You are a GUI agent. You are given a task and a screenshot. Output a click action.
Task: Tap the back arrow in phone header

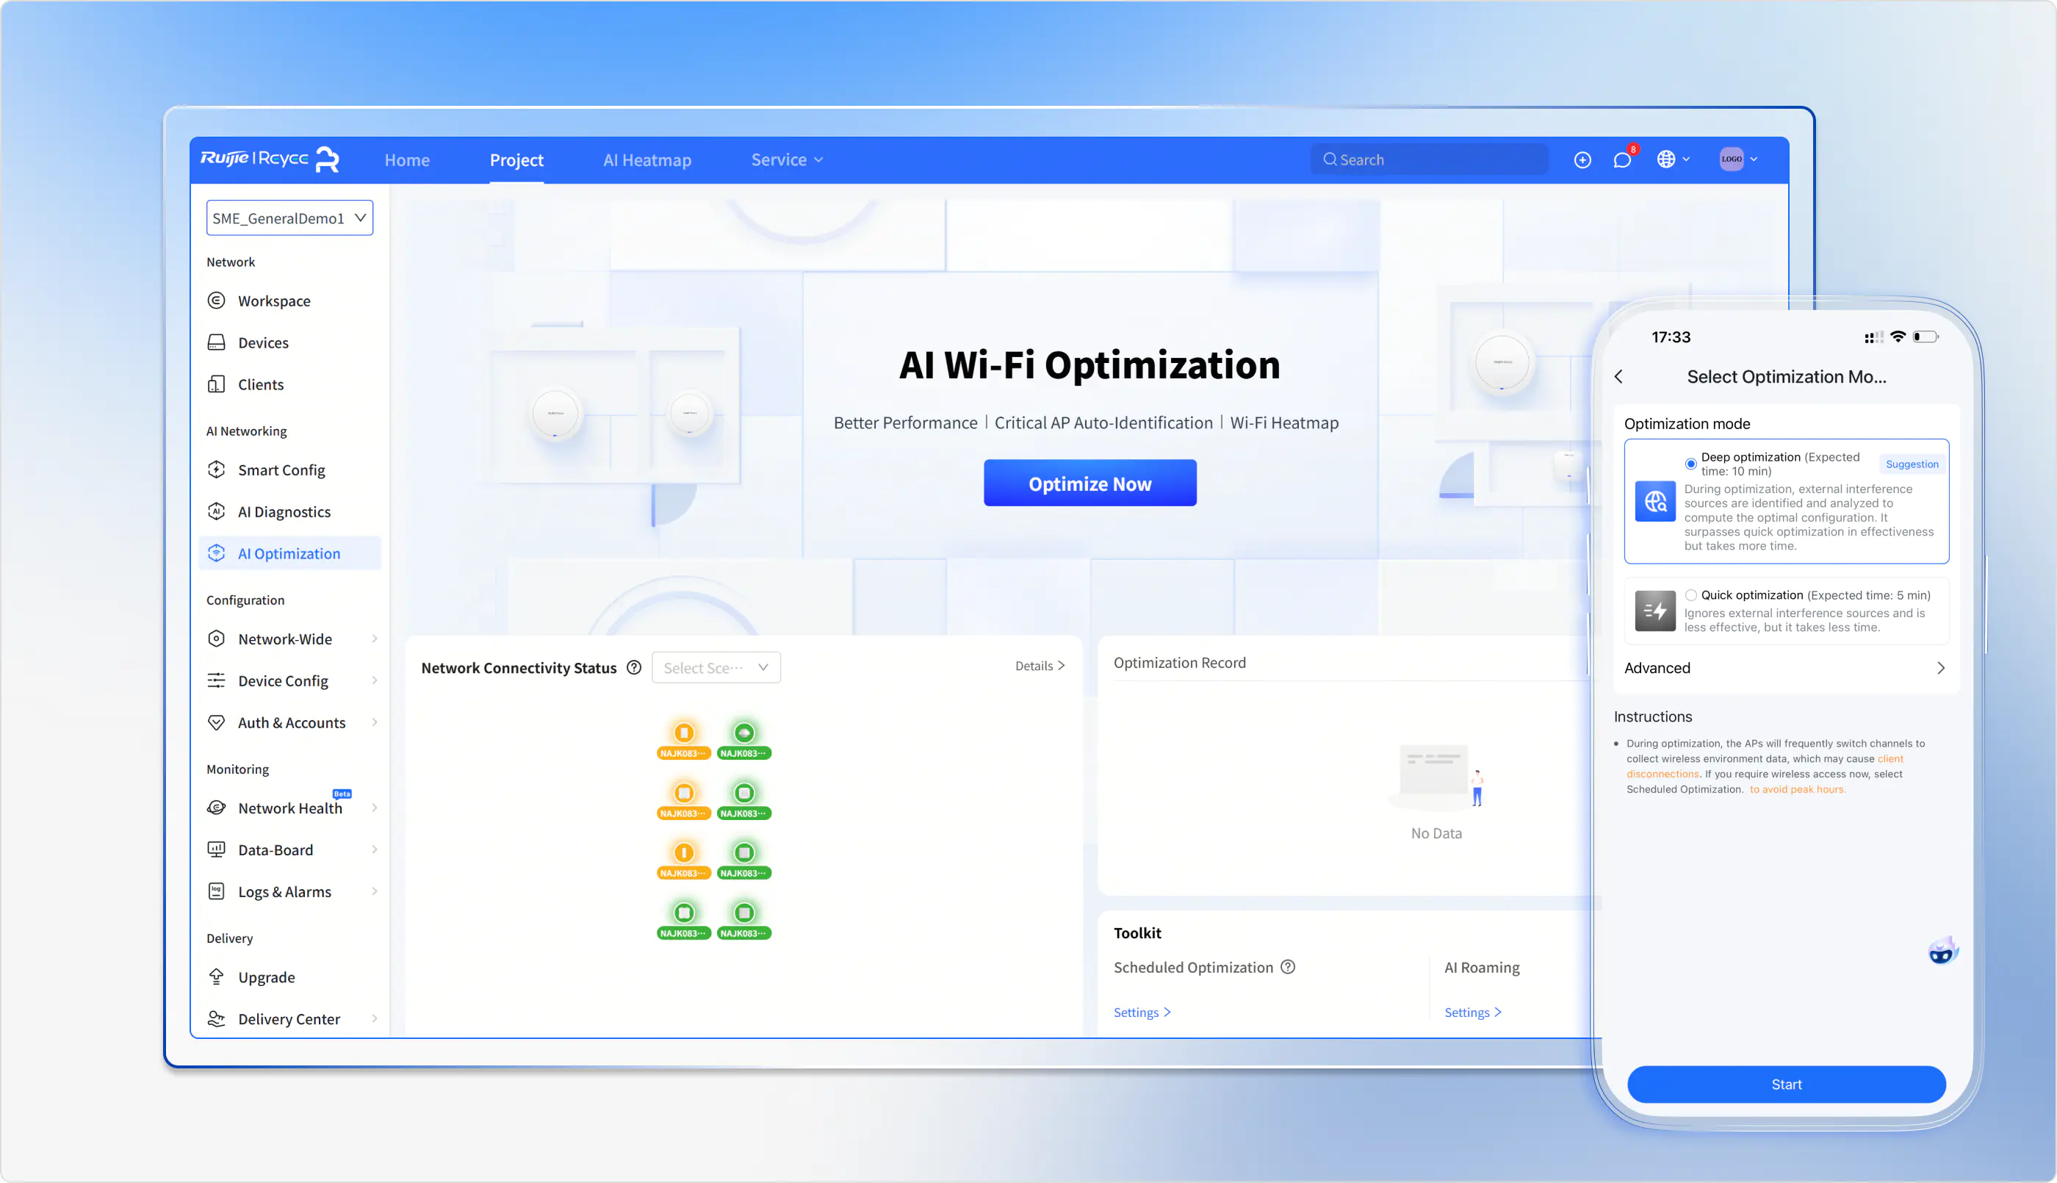click(1618, 377)
